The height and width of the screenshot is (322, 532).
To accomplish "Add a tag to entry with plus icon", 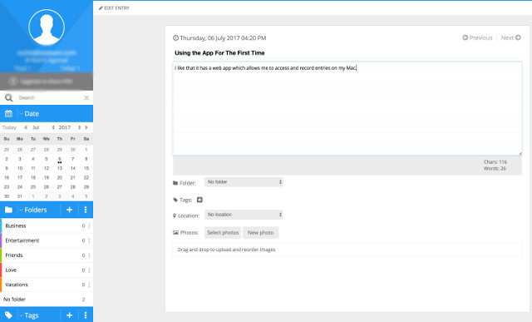I will tap(199, 200).
